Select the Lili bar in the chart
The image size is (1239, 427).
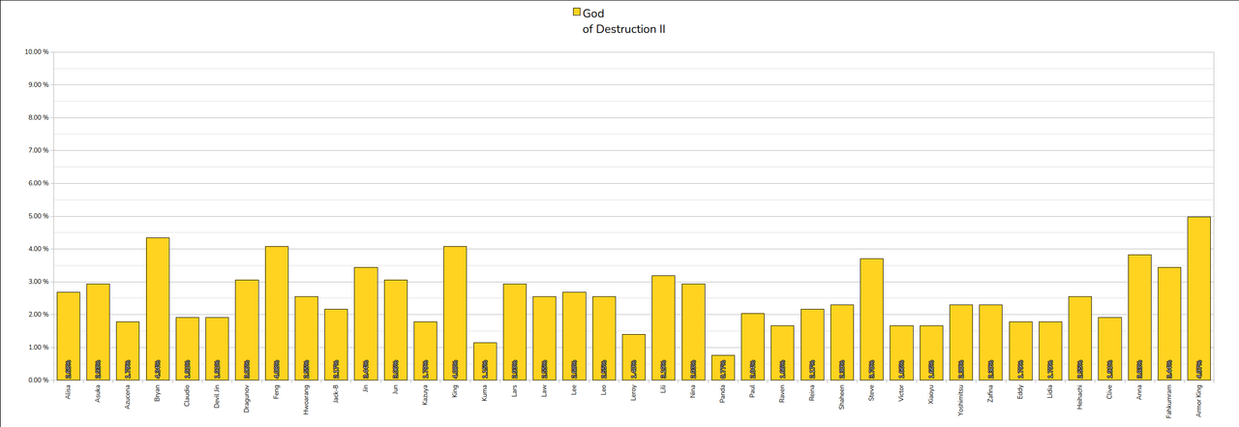(663, 328)
